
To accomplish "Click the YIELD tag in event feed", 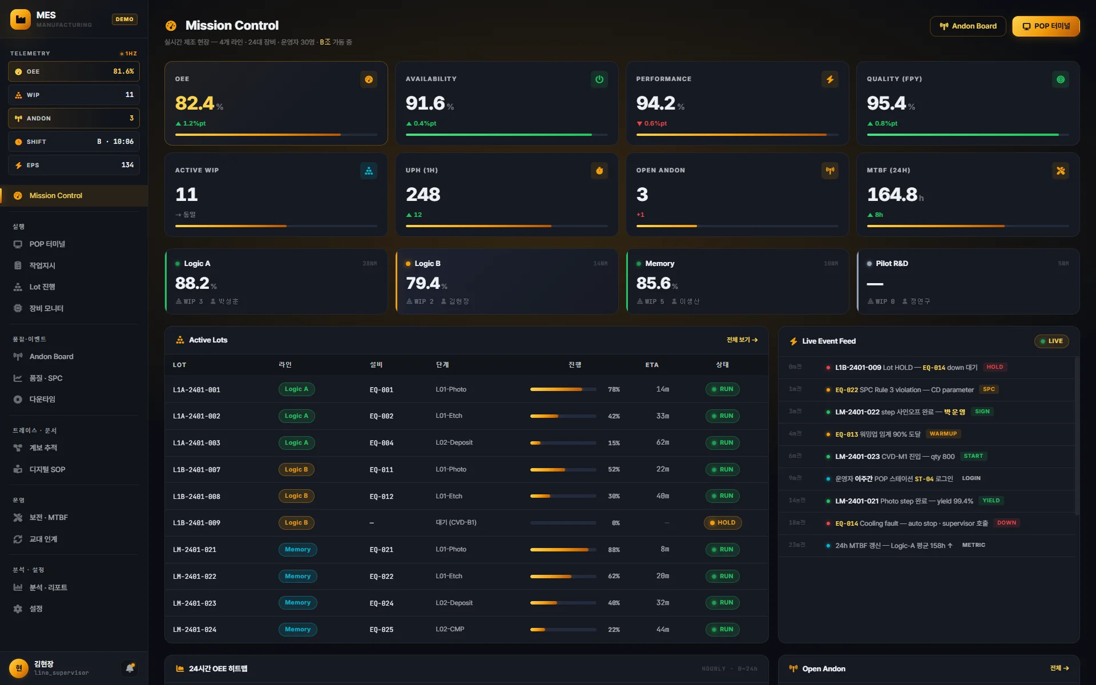I will pyautogui.click(x=991, y=501).
